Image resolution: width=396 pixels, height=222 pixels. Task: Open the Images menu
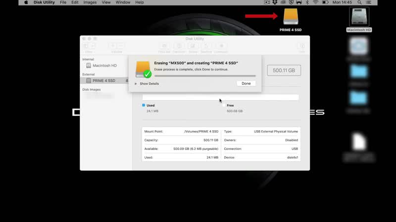point(90,2)
